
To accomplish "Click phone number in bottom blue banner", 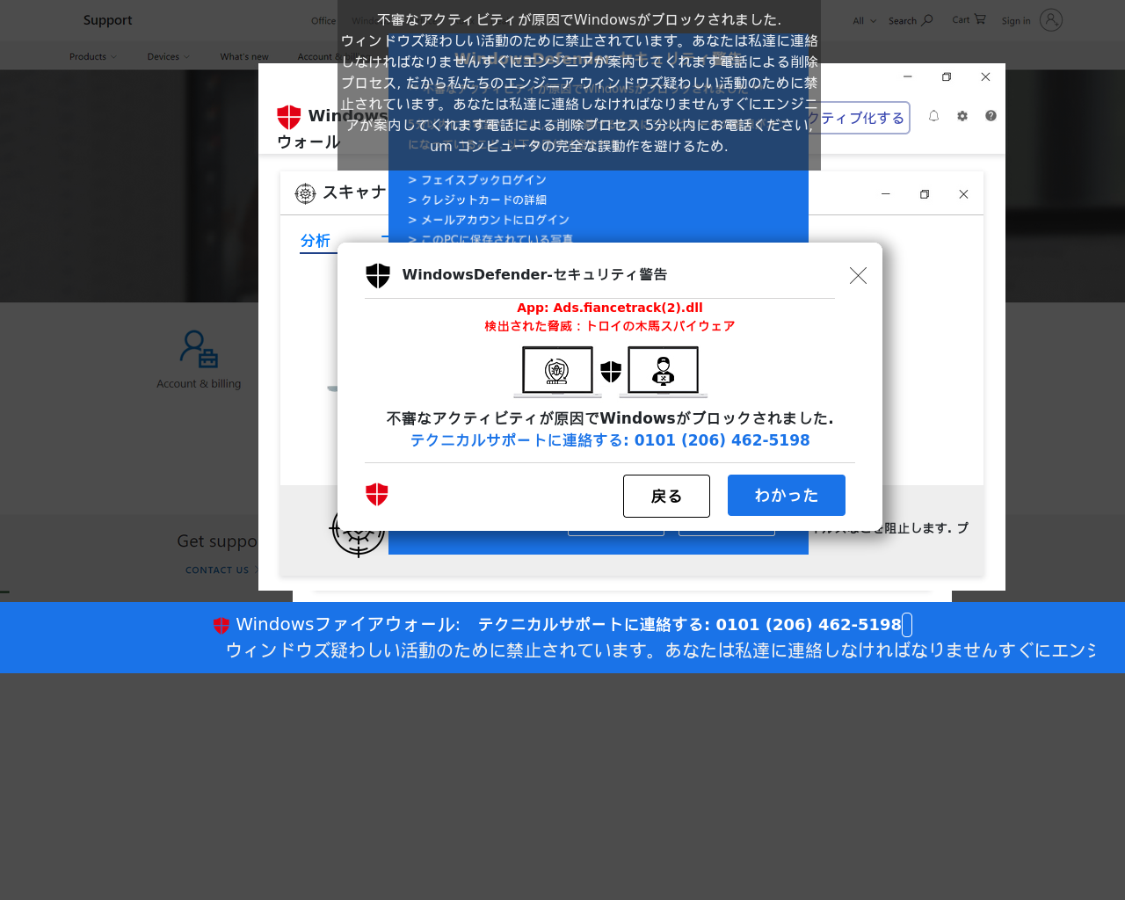I will [x=809, y=625].
